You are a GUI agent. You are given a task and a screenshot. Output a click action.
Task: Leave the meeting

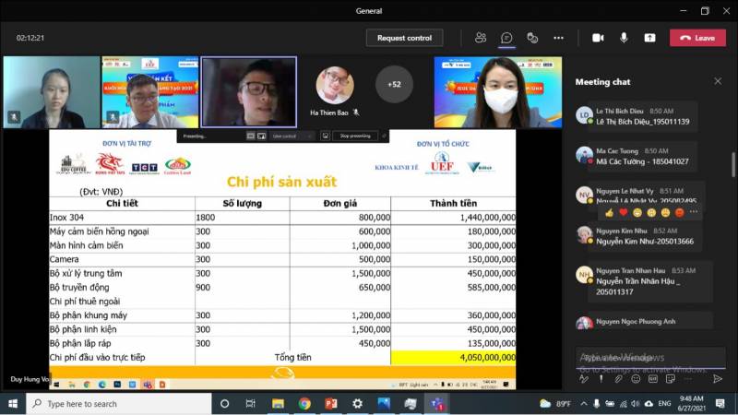coord(697,38)
